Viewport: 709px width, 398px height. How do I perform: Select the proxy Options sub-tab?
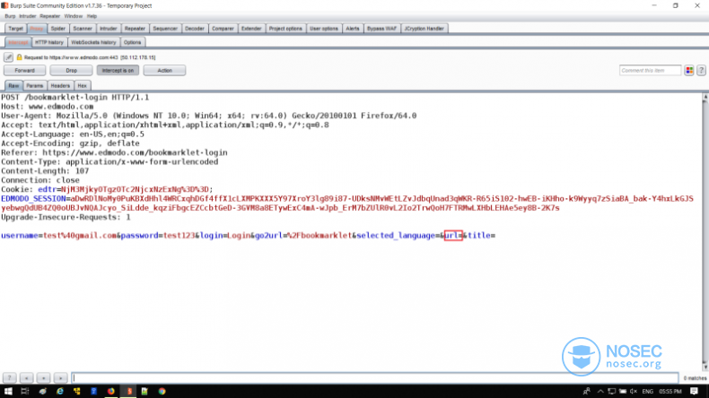(x=132, y=42)
